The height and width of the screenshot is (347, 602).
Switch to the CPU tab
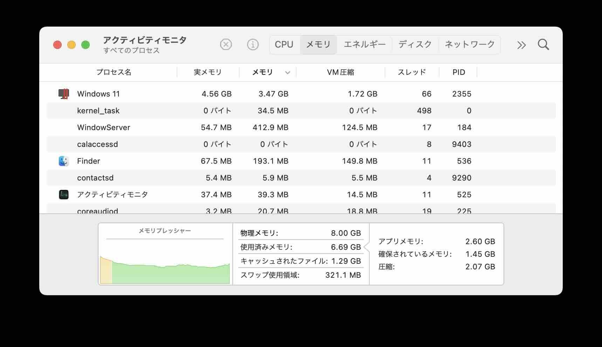(x=284, y=44)
